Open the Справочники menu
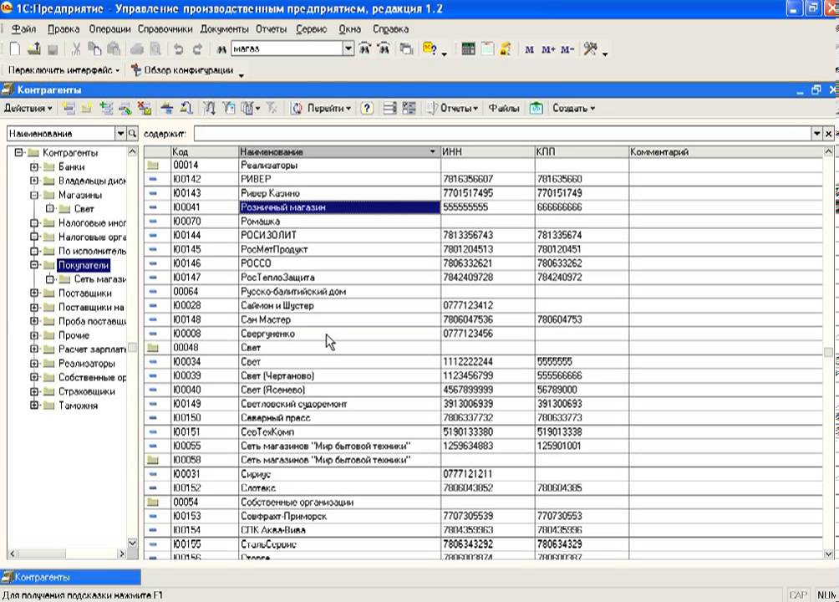The image size is (839, 602). click(165, 29)
